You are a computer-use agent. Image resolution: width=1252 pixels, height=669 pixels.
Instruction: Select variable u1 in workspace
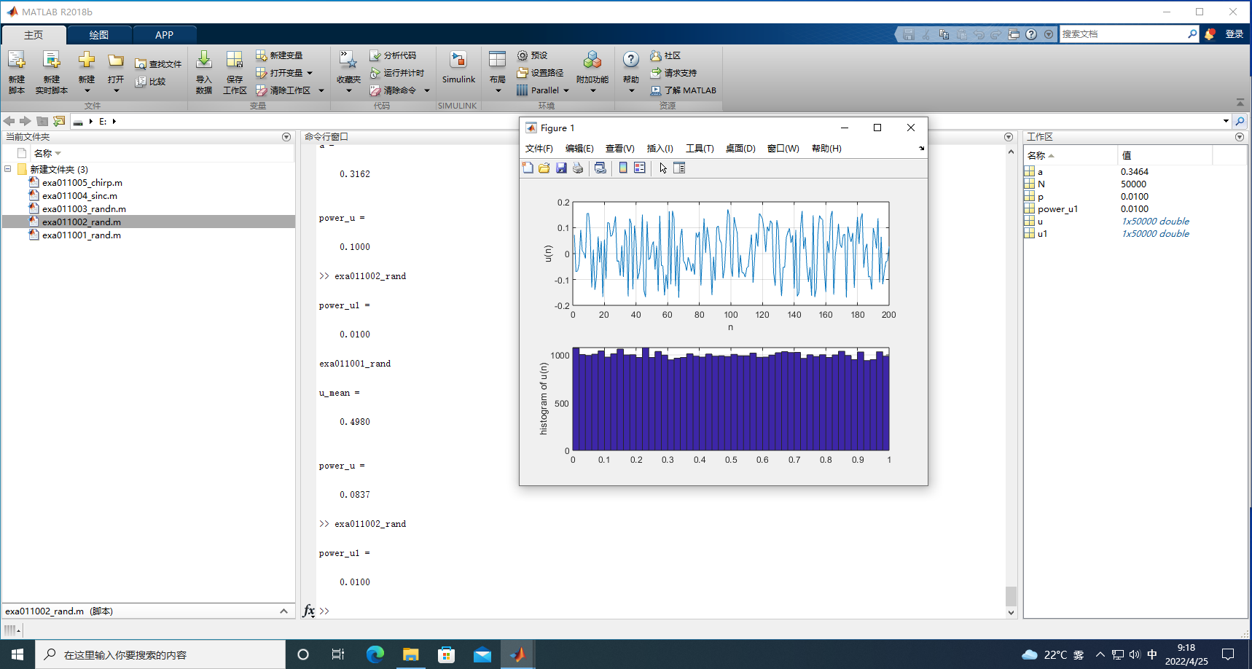coord(1042,234)
